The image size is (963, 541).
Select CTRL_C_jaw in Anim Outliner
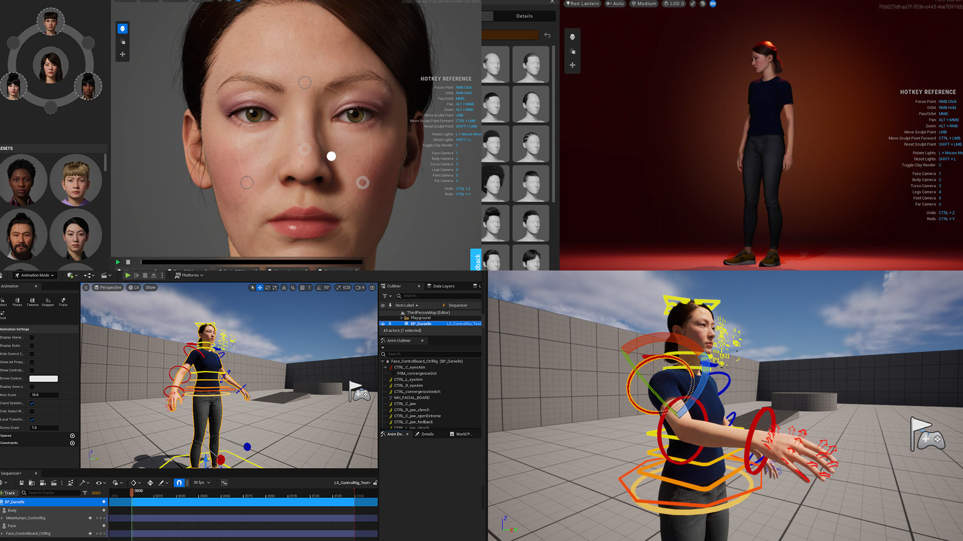405,404
